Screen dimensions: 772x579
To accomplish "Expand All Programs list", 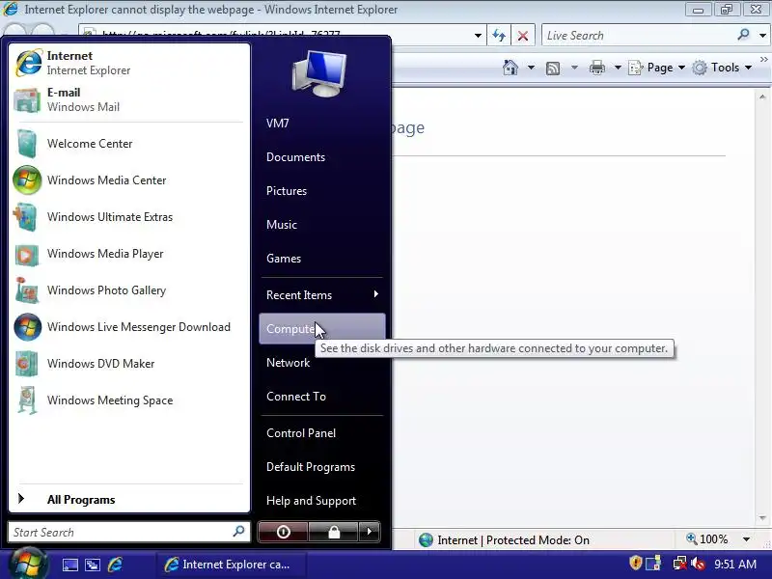I will tap(129, 499).
